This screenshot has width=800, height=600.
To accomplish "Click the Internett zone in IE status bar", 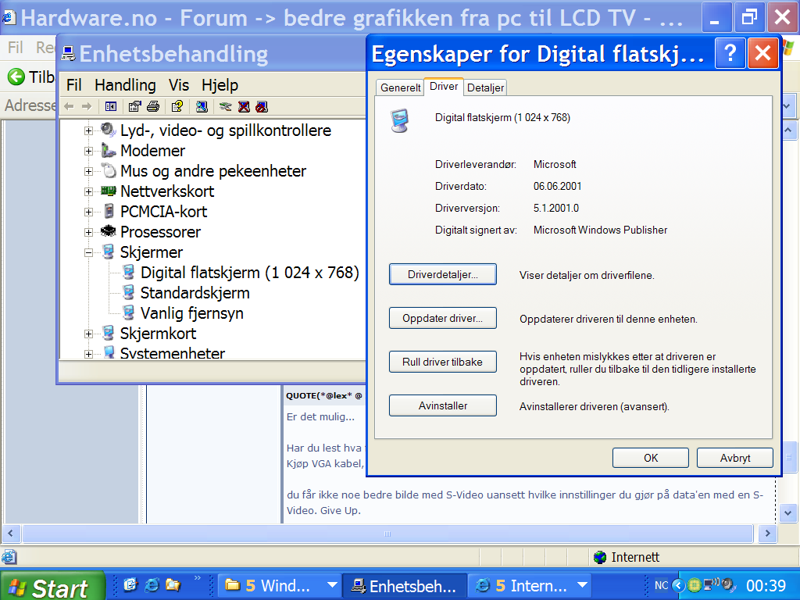I will [x=627, y=557].
